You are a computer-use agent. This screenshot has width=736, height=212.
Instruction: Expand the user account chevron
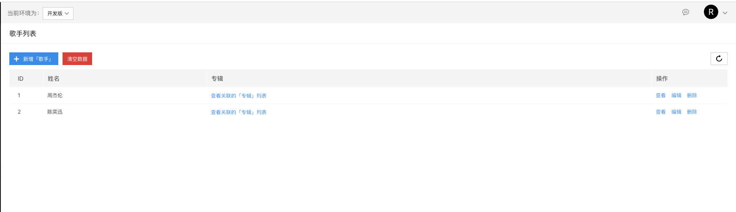coord(725,13)
